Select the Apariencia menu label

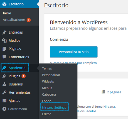tap(17, 68)
